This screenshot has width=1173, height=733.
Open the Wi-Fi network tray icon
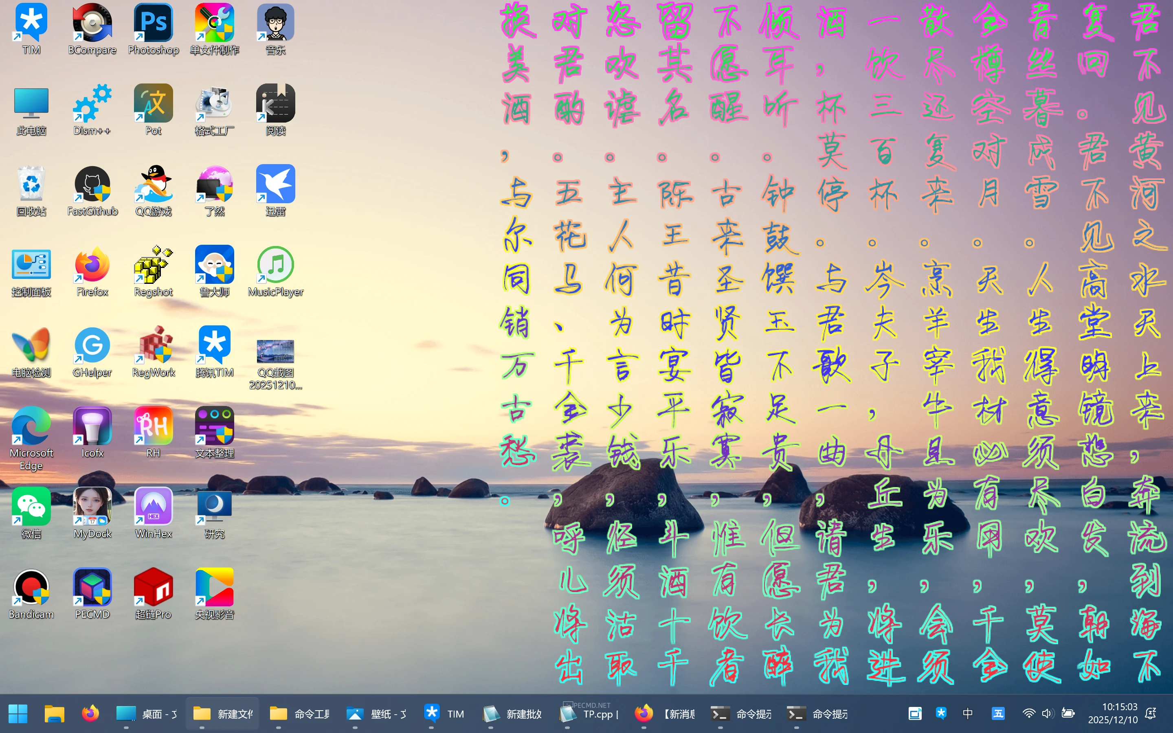click(1028, 713)
